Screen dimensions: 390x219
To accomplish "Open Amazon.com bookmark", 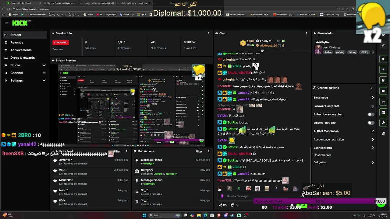I will 236,14.
